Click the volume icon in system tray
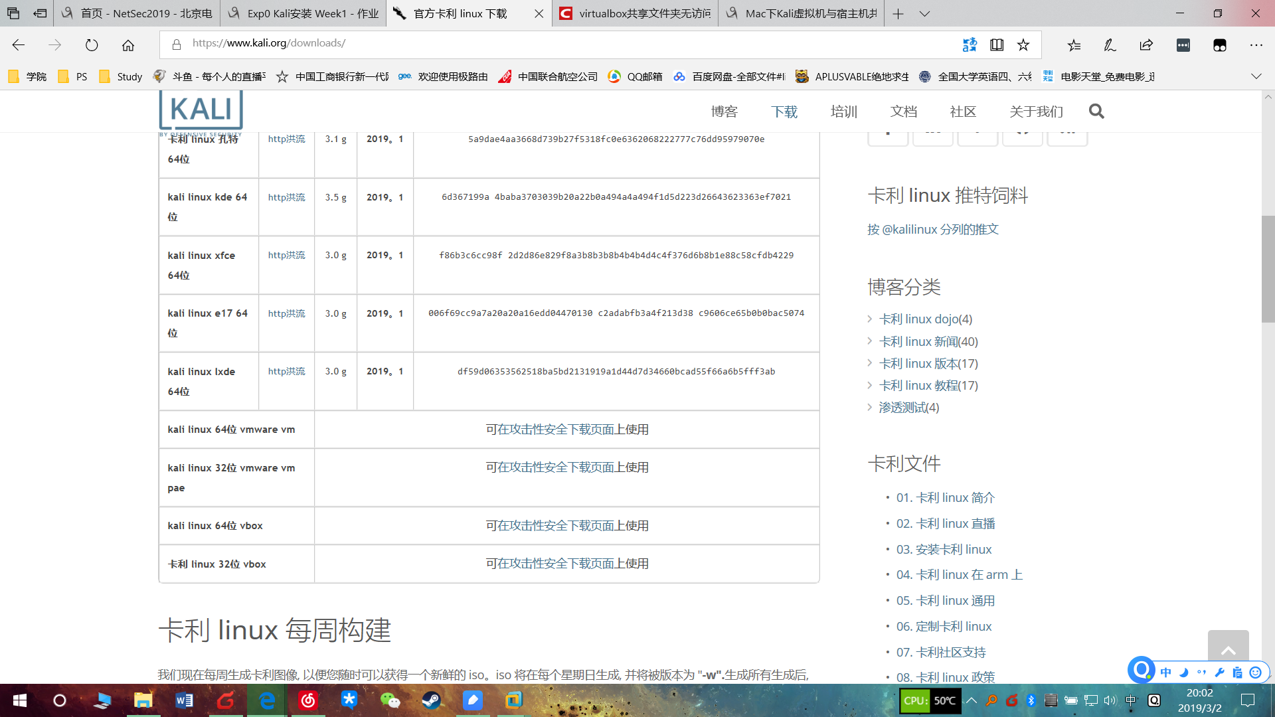The height and width of the screenshot is (717, 1275). tap(1110, 700)
